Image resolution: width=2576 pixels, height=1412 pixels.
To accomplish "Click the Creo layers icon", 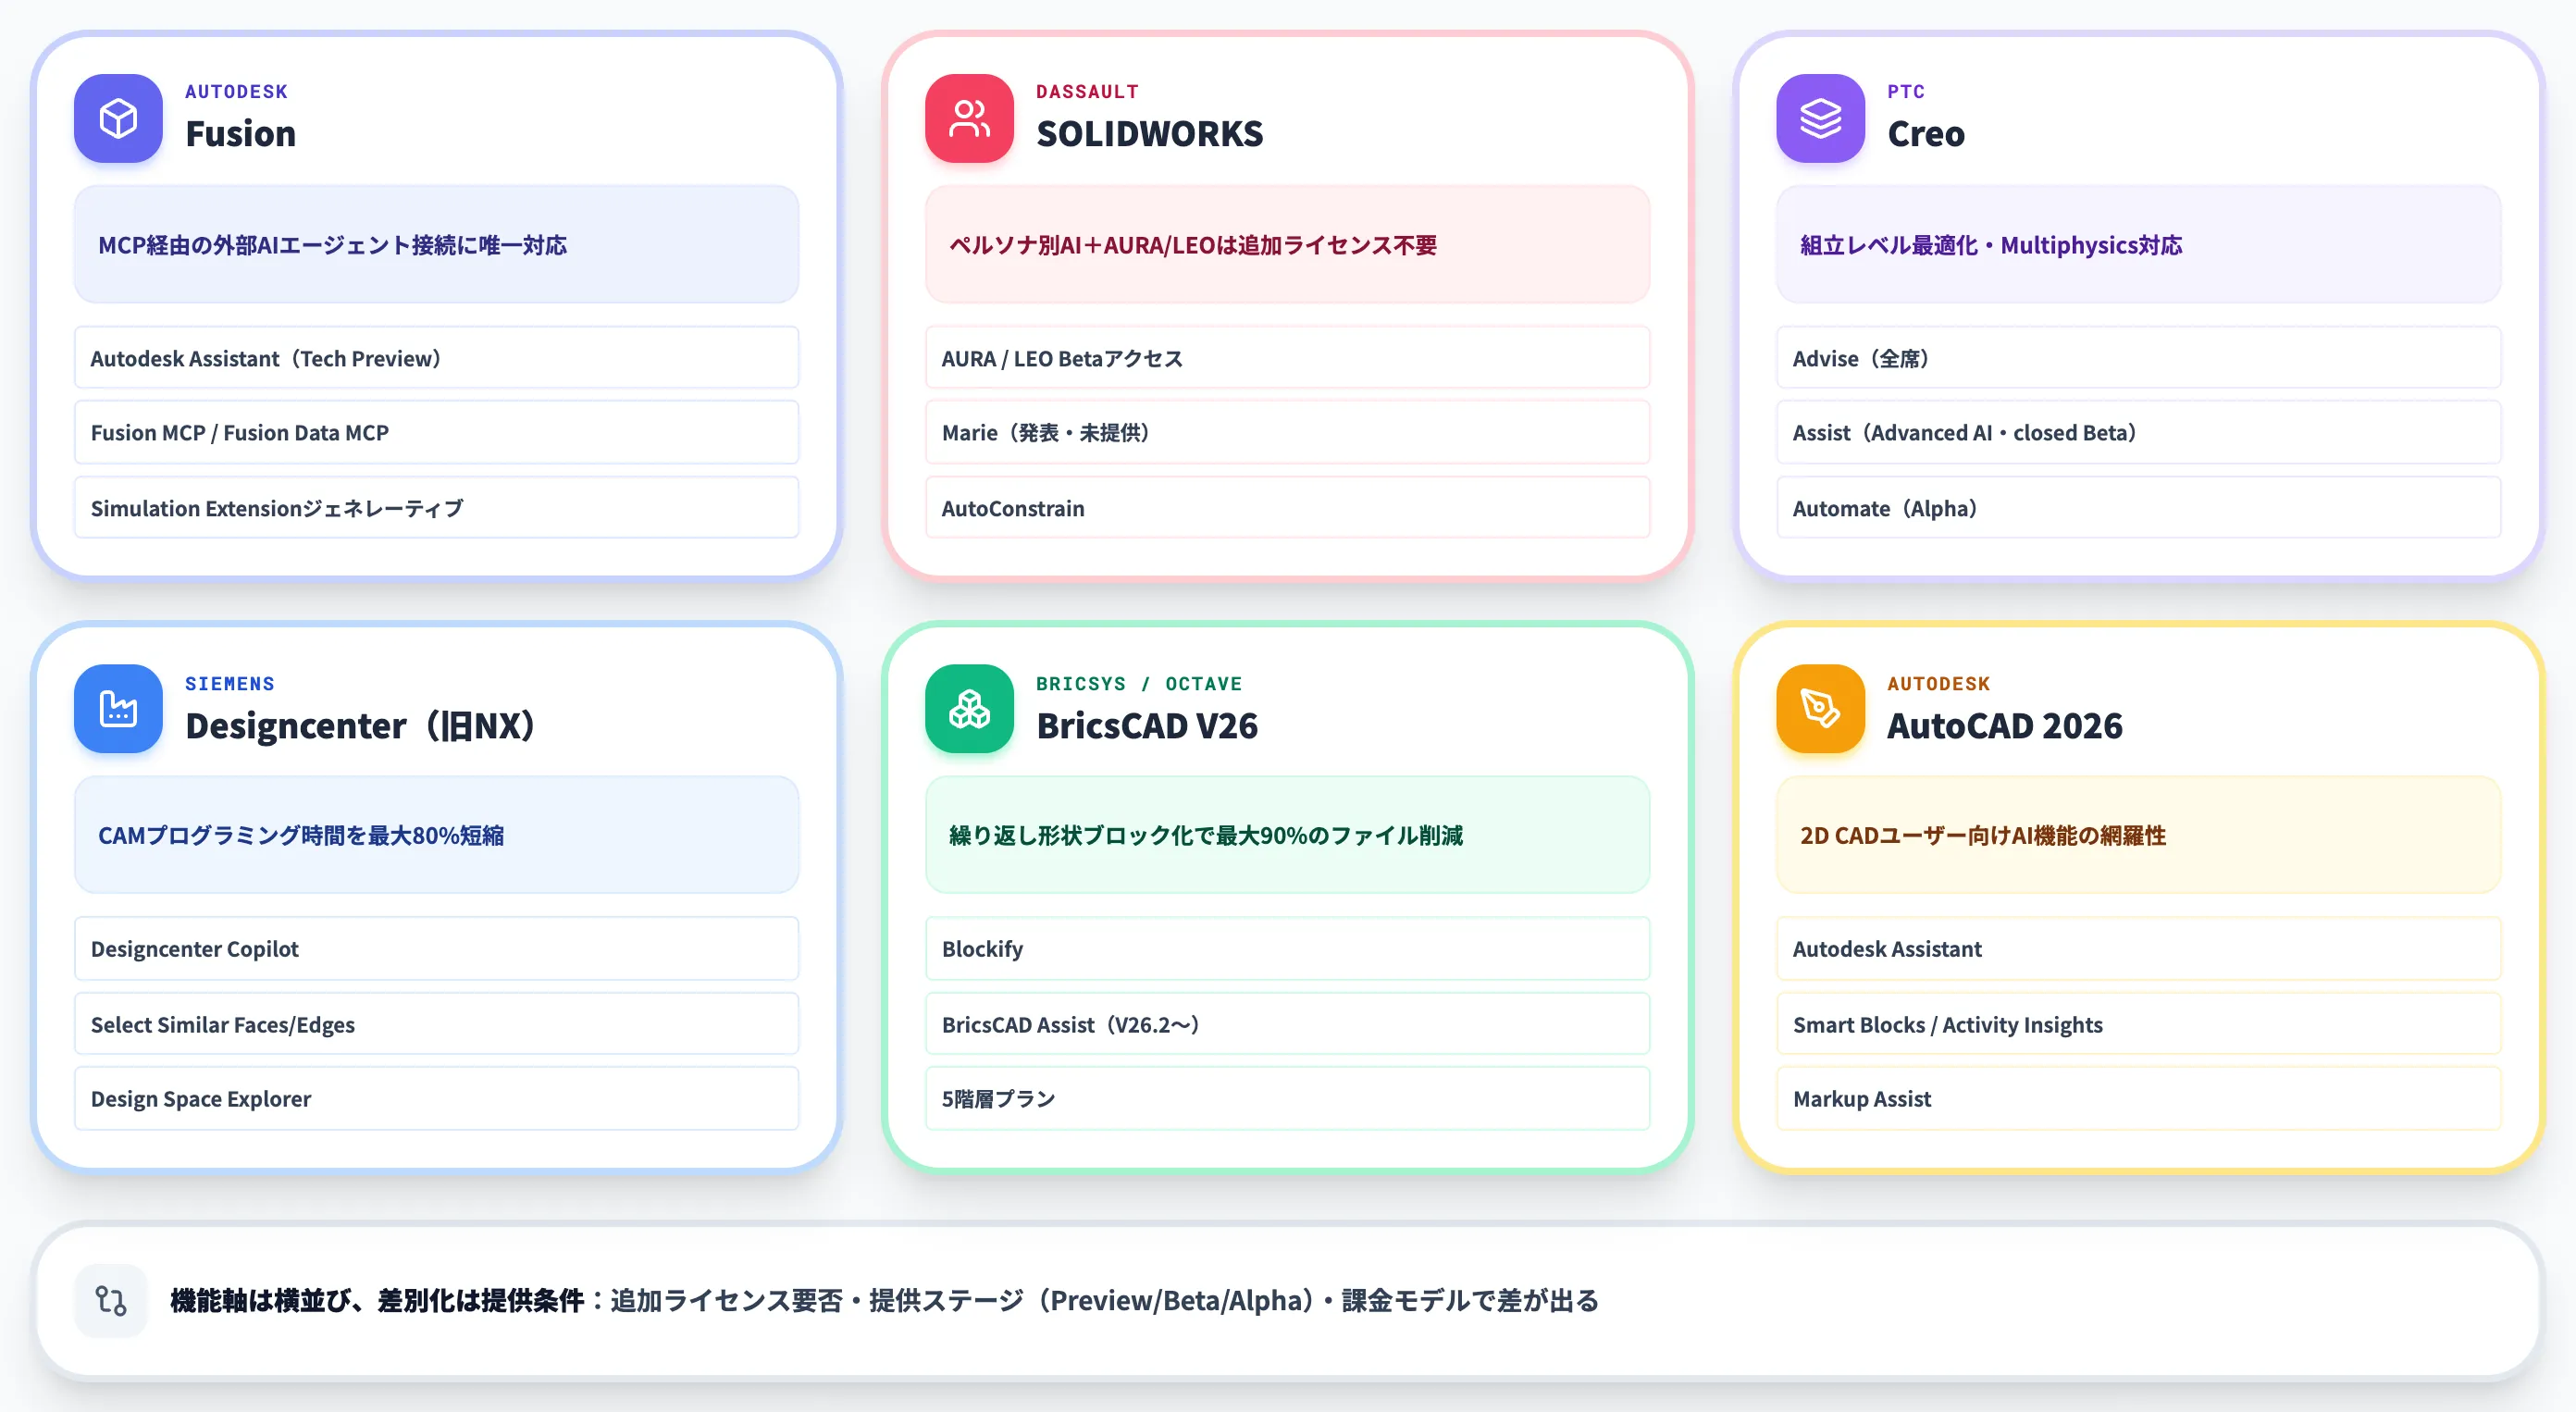I will pos(1820,118).
